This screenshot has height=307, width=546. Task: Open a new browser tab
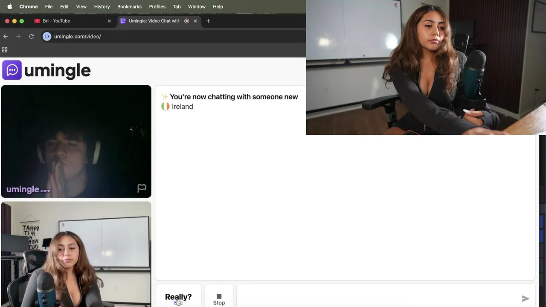tap(208, 21)
